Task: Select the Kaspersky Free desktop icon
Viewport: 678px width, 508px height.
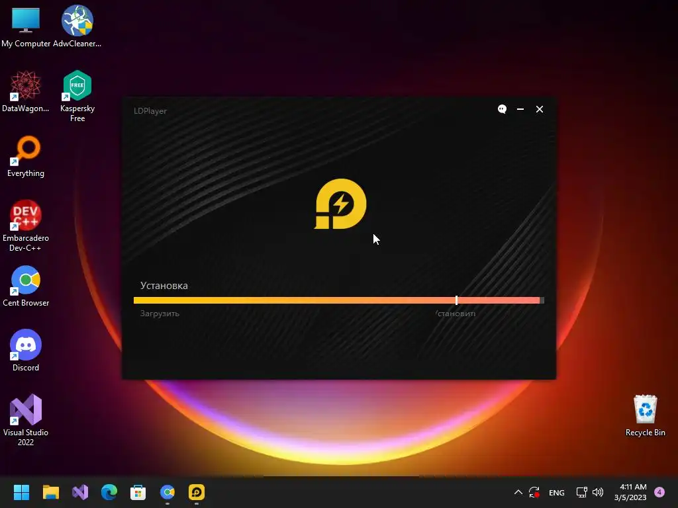Action: pyautogui.click(x=77, y=96)
